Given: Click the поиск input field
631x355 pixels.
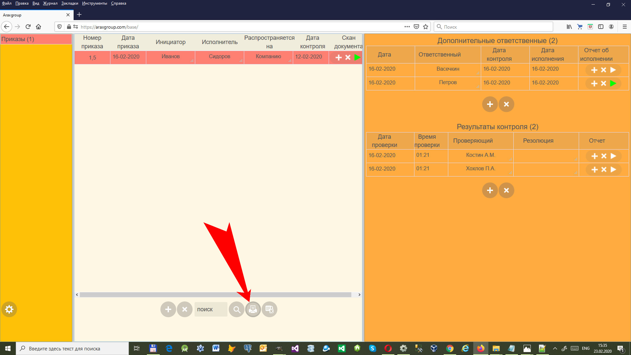Looking at the screenshot, I should (211, 309).
